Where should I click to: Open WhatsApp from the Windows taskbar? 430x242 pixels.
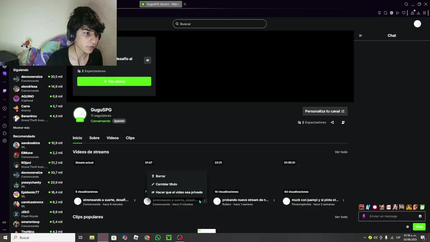(x=158, y=238)
